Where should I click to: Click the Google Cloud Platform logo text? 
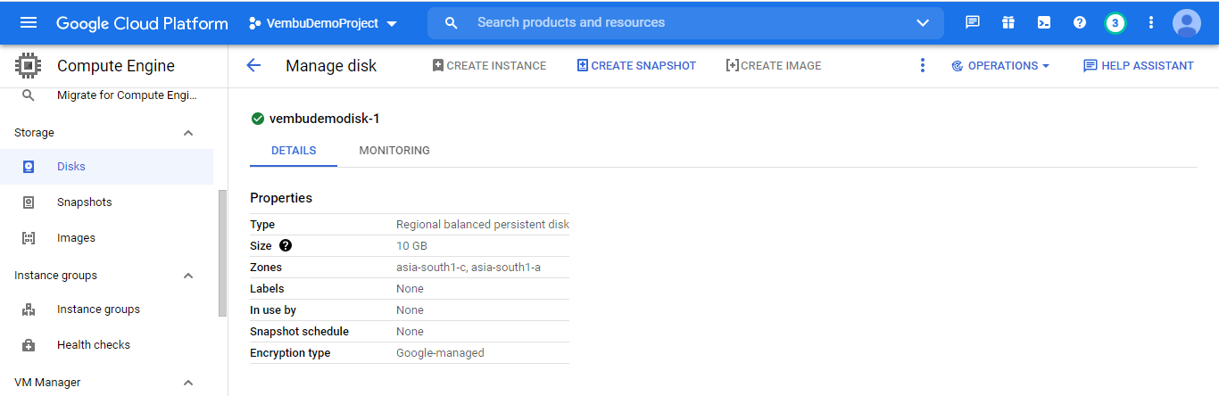click(x=142, y=23)
